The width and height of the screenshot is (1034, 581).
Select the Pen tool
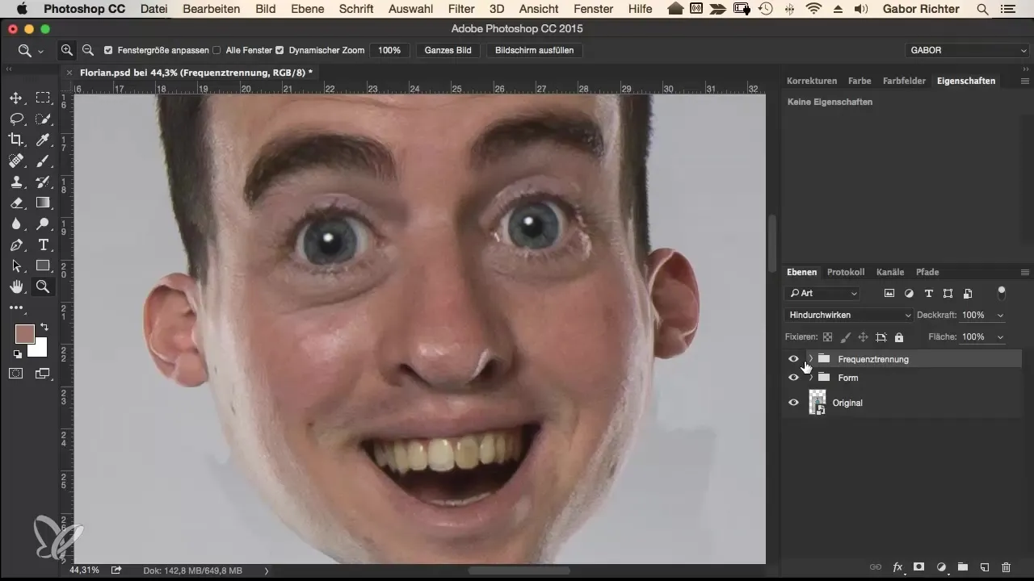(x=16, y=245)
